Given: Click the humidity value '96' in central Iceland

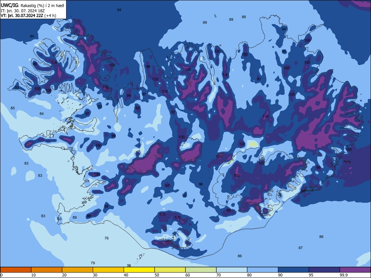Looking at the screenshot, I should (201, 184).
